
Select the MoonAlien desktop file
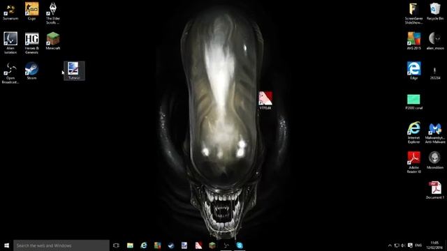click(x=435, y=160)
